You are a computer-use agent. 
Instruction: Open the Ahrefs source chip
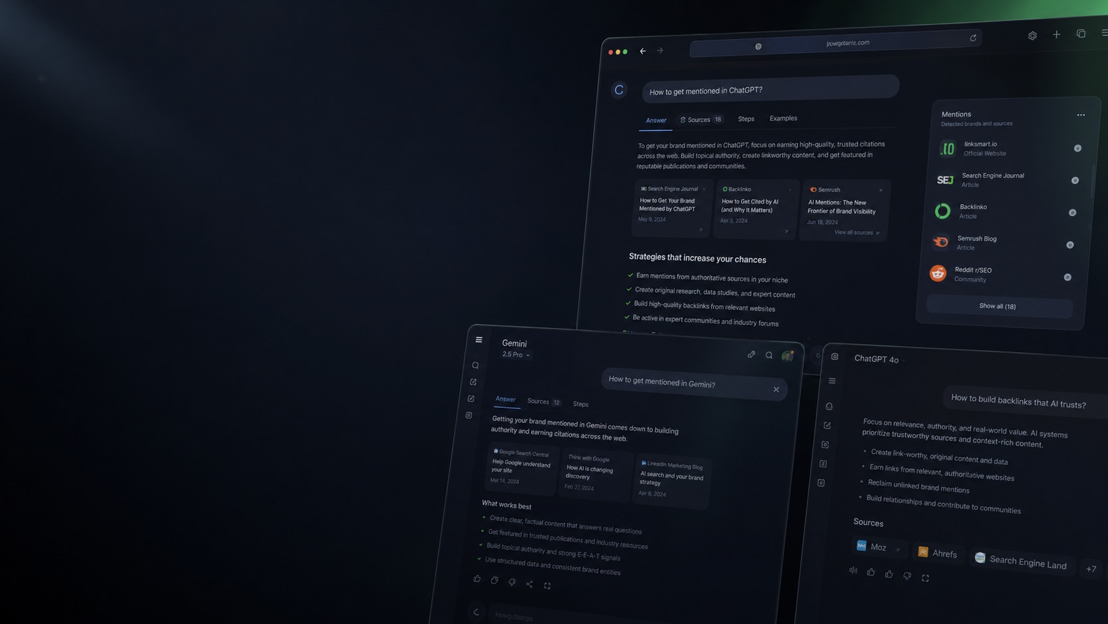(938, 553)
